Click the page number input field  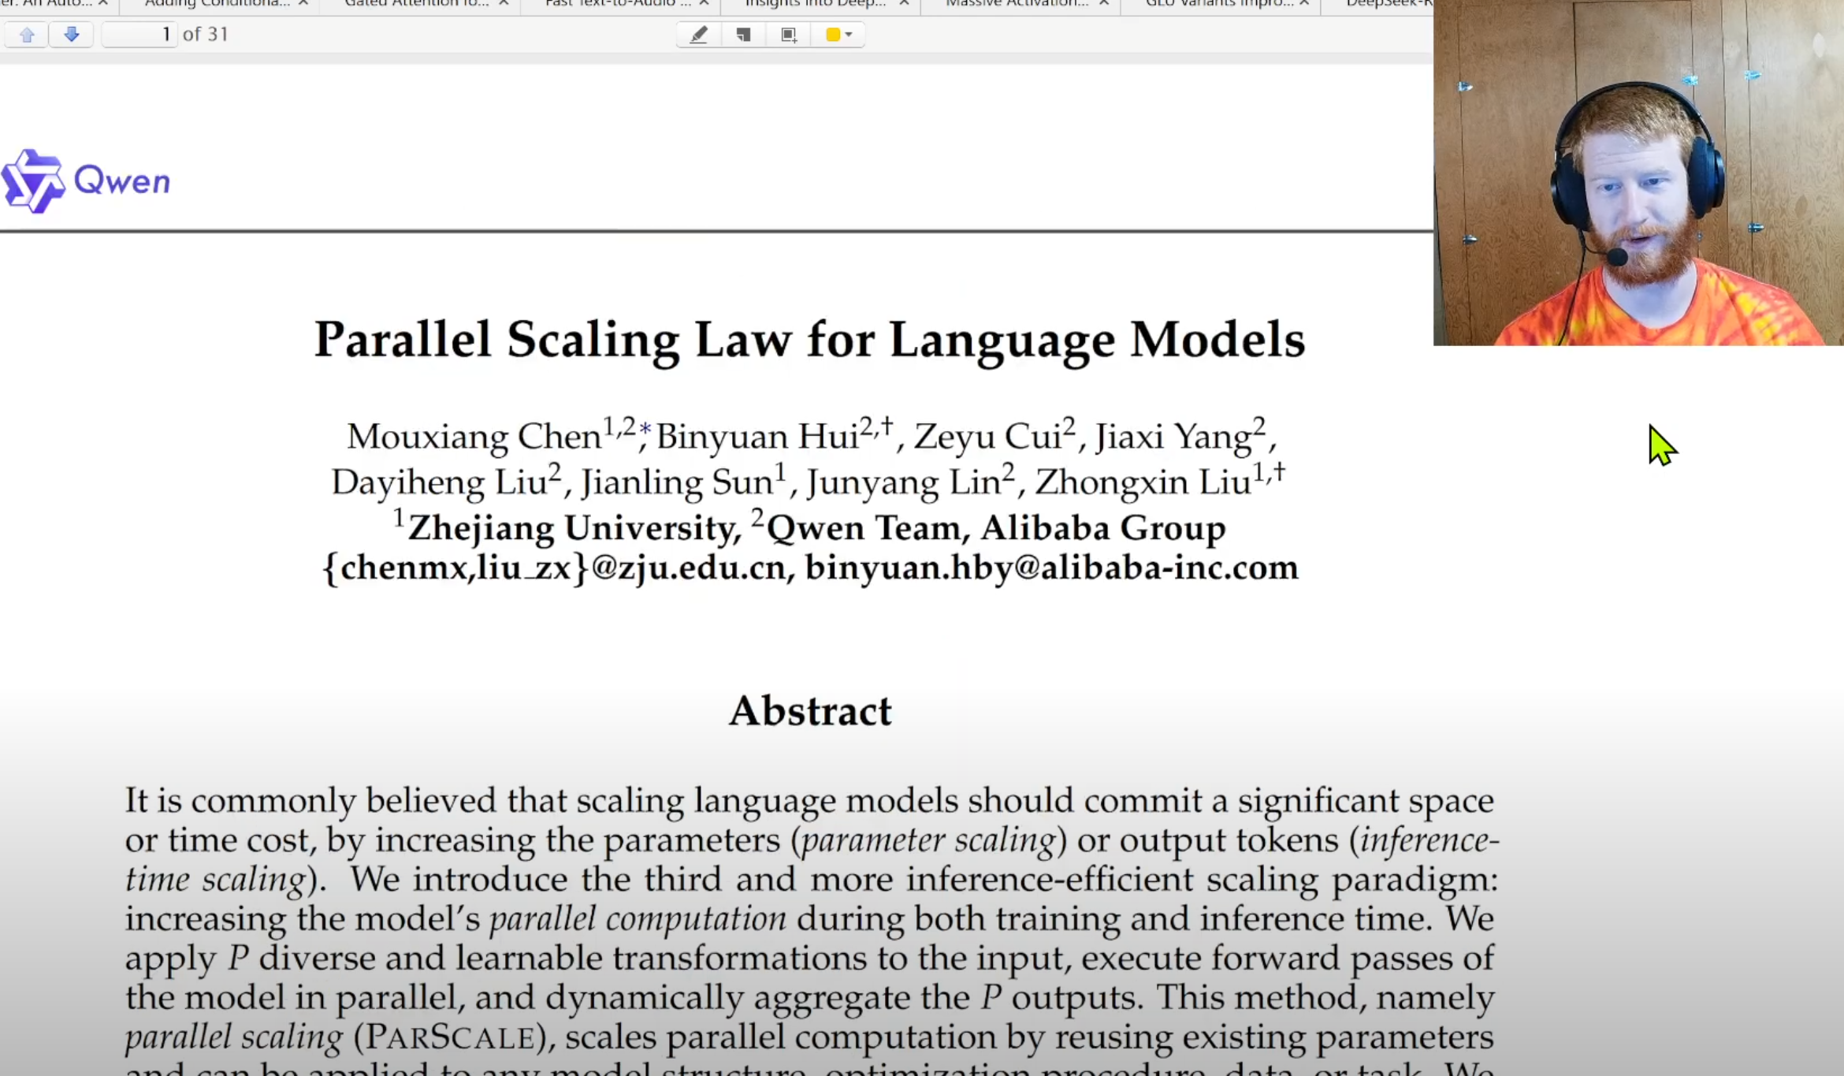[x=139, y=35]
